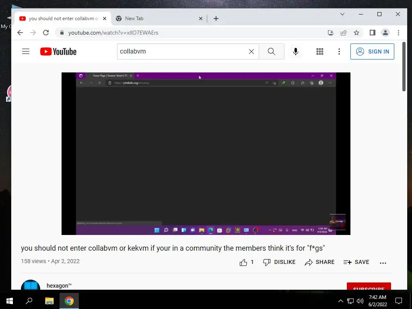Open clock showing 7:42 AM

click(377, 301)
